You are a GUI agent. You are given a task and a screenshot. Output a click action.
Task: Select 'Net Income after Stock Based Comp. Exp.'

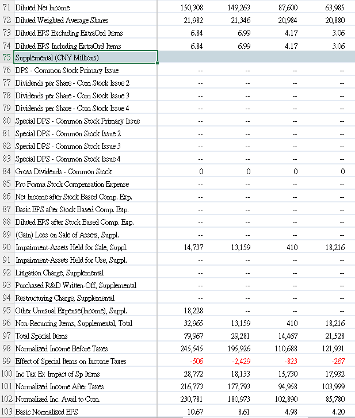pyautogui.click(x=74, y=197)
